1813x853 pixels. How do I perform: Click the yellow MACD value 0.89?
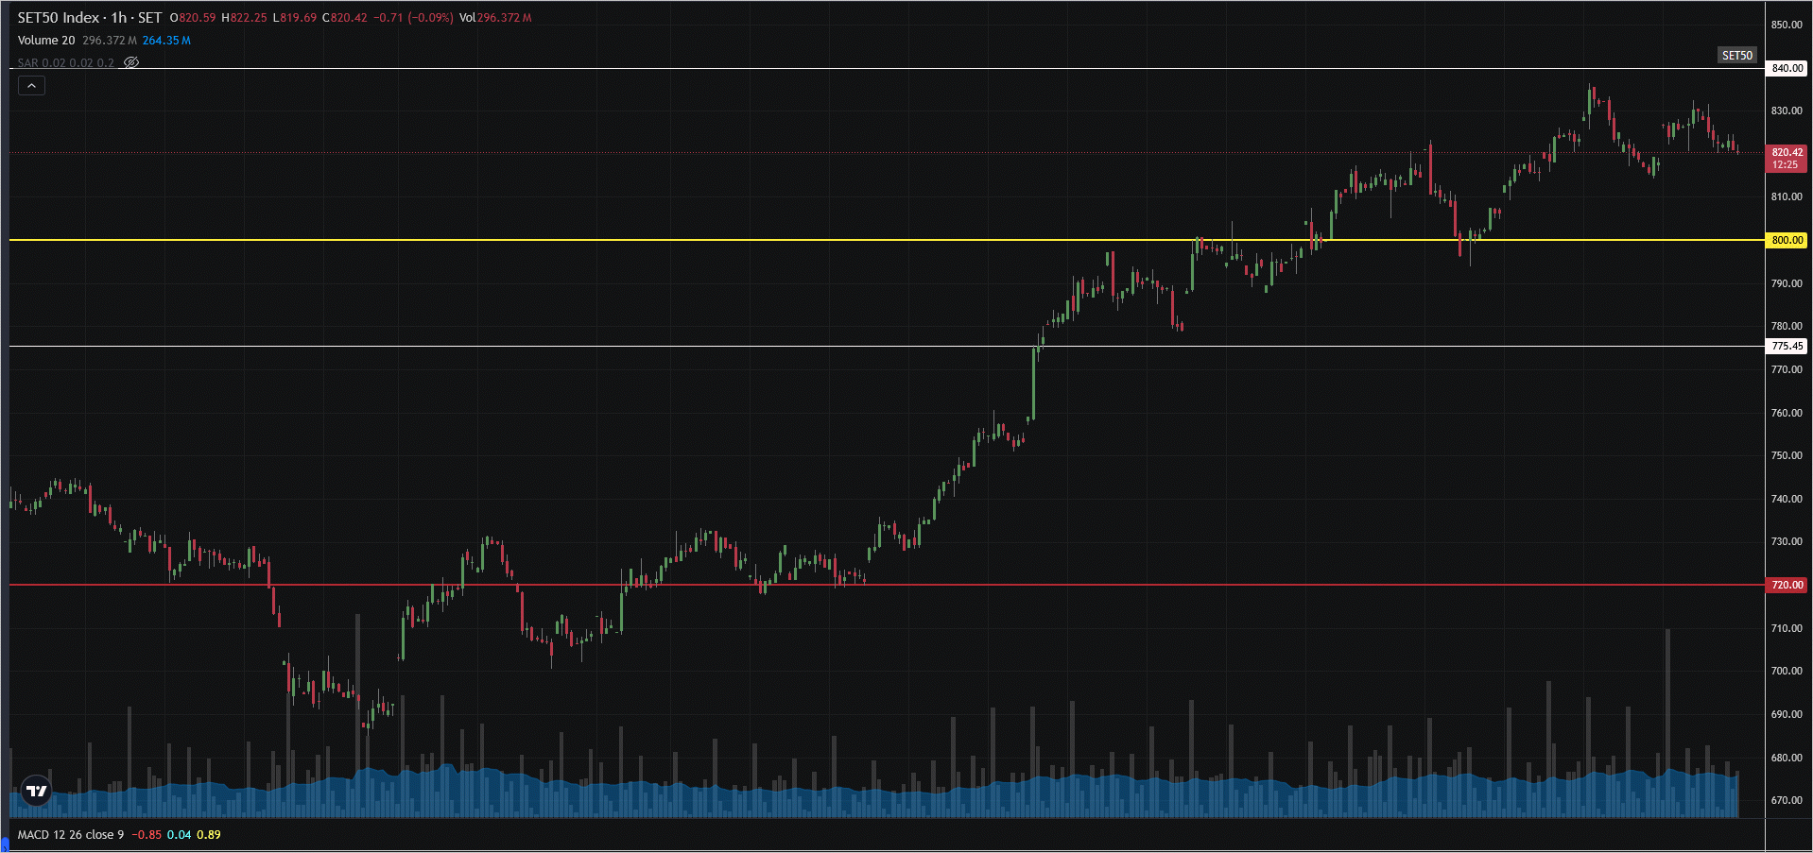[209, 835]
